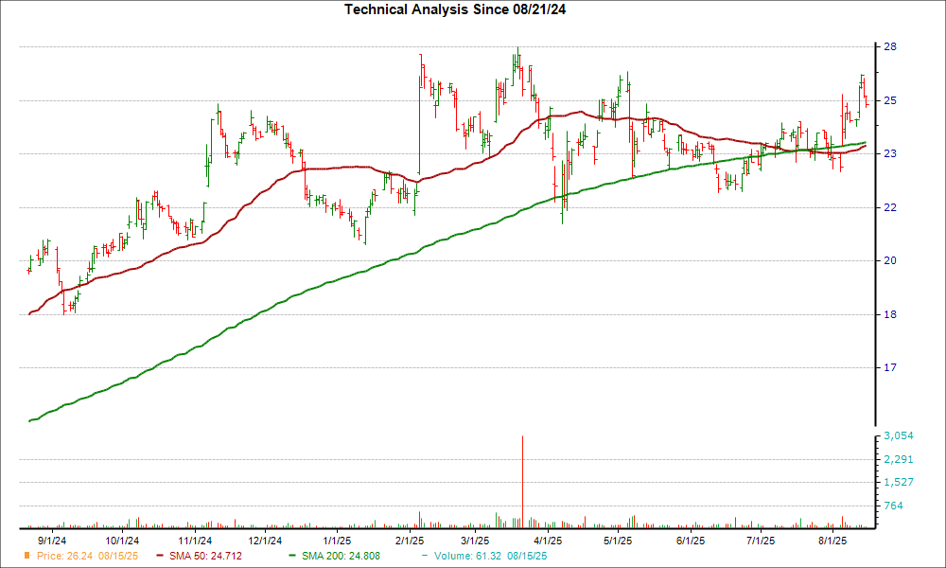Click the 11/1/24 date axis label
Viewport: 946px width, 568px height.
click(x=195, y=541)
